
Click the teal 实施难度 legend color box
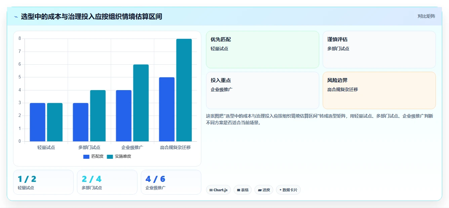(x=110, y=156)
